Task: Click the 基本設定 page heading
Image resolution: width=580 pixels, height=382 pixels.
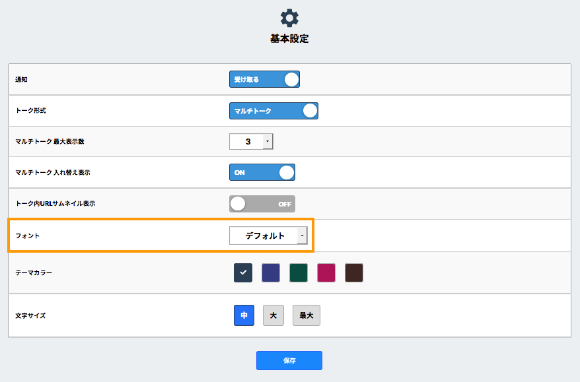Action: 289,39
